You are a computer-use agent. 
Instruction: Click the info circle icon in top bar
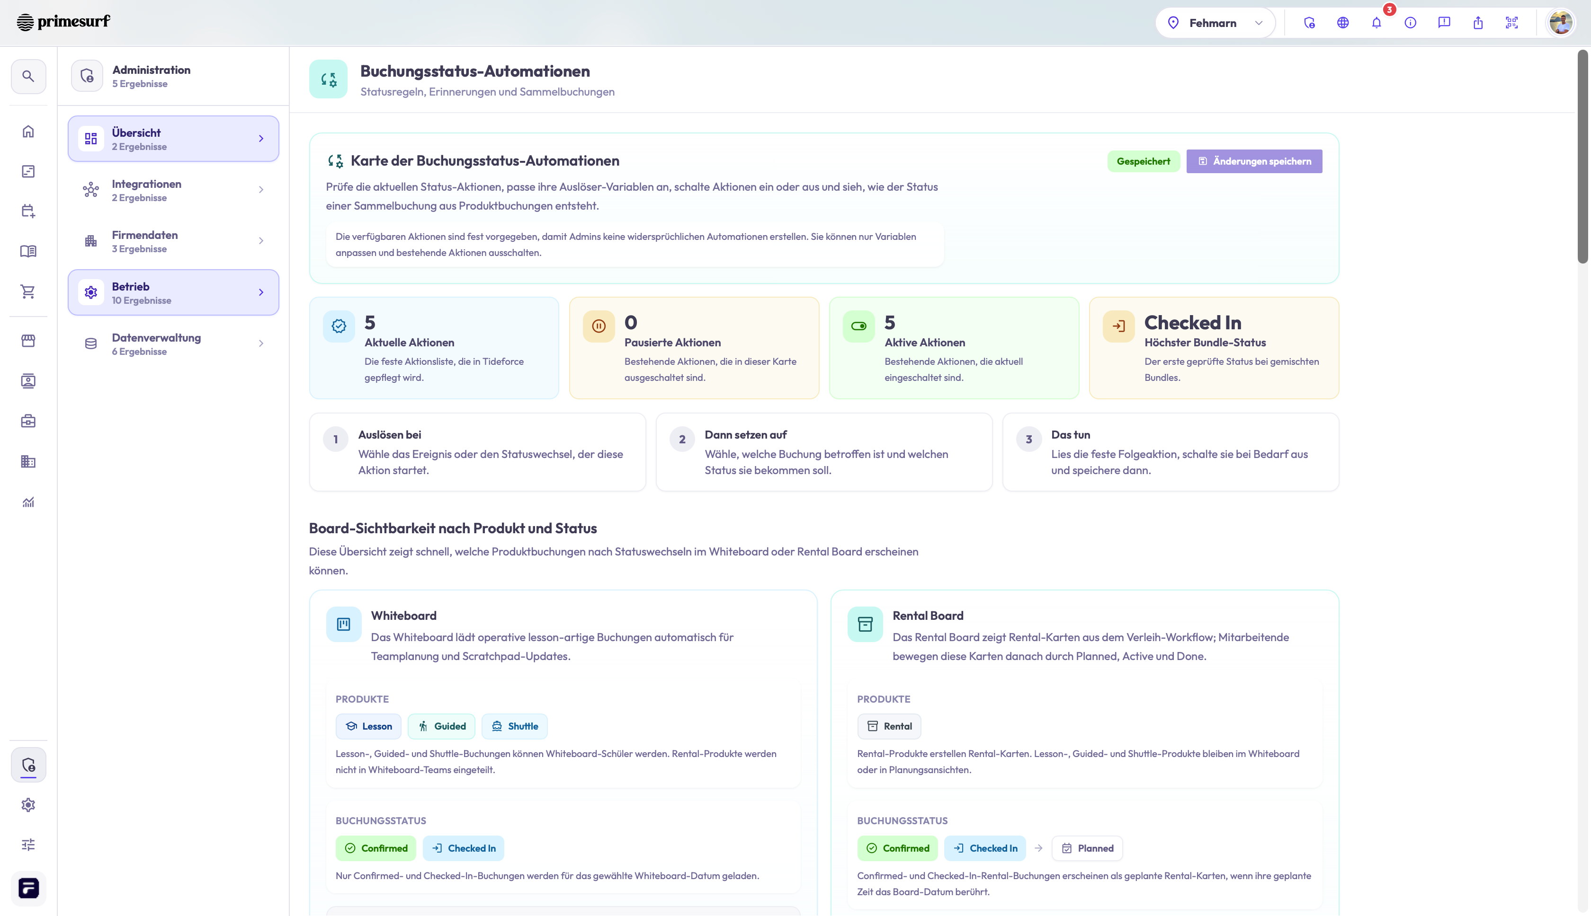[x=1410, y=23]
